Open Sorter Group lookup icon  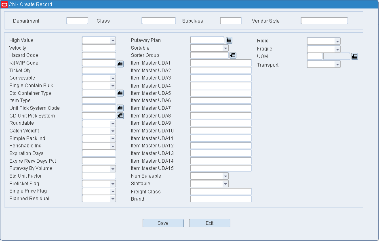(233, 55)
